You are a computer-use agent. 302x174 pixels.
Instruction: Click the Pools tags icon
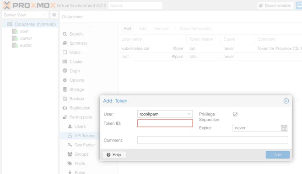70,163
